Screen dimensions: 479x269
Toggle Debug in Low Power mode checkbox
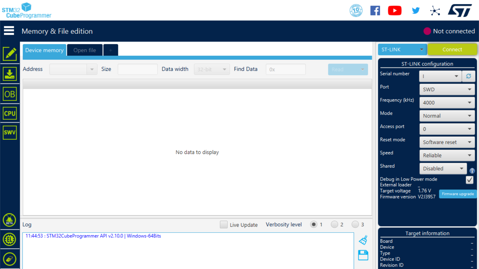(x=470, y=180)
